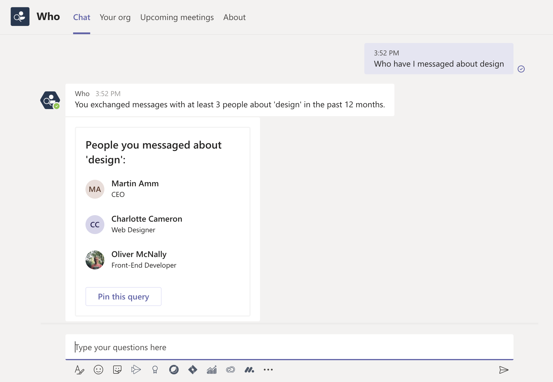This screenshot has width=553, height=382.
Task: Click the Jira diamond icon
Action: pos(193,370)
